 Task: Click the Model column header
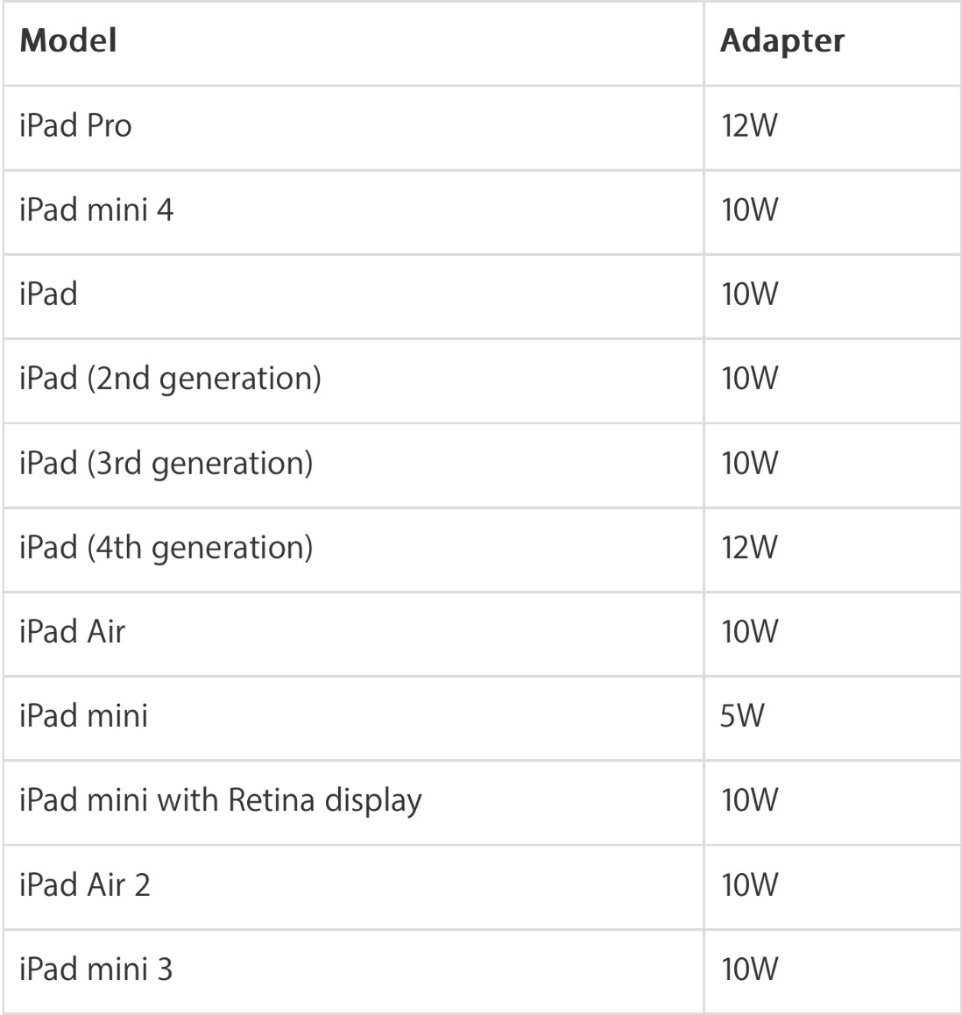click(x=353, y=43)
